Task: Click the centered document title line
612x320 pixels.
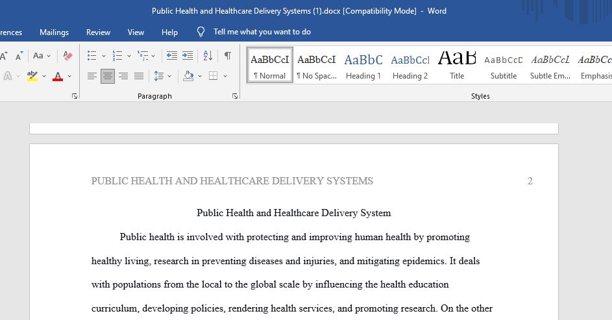Action: coord(293,213)
